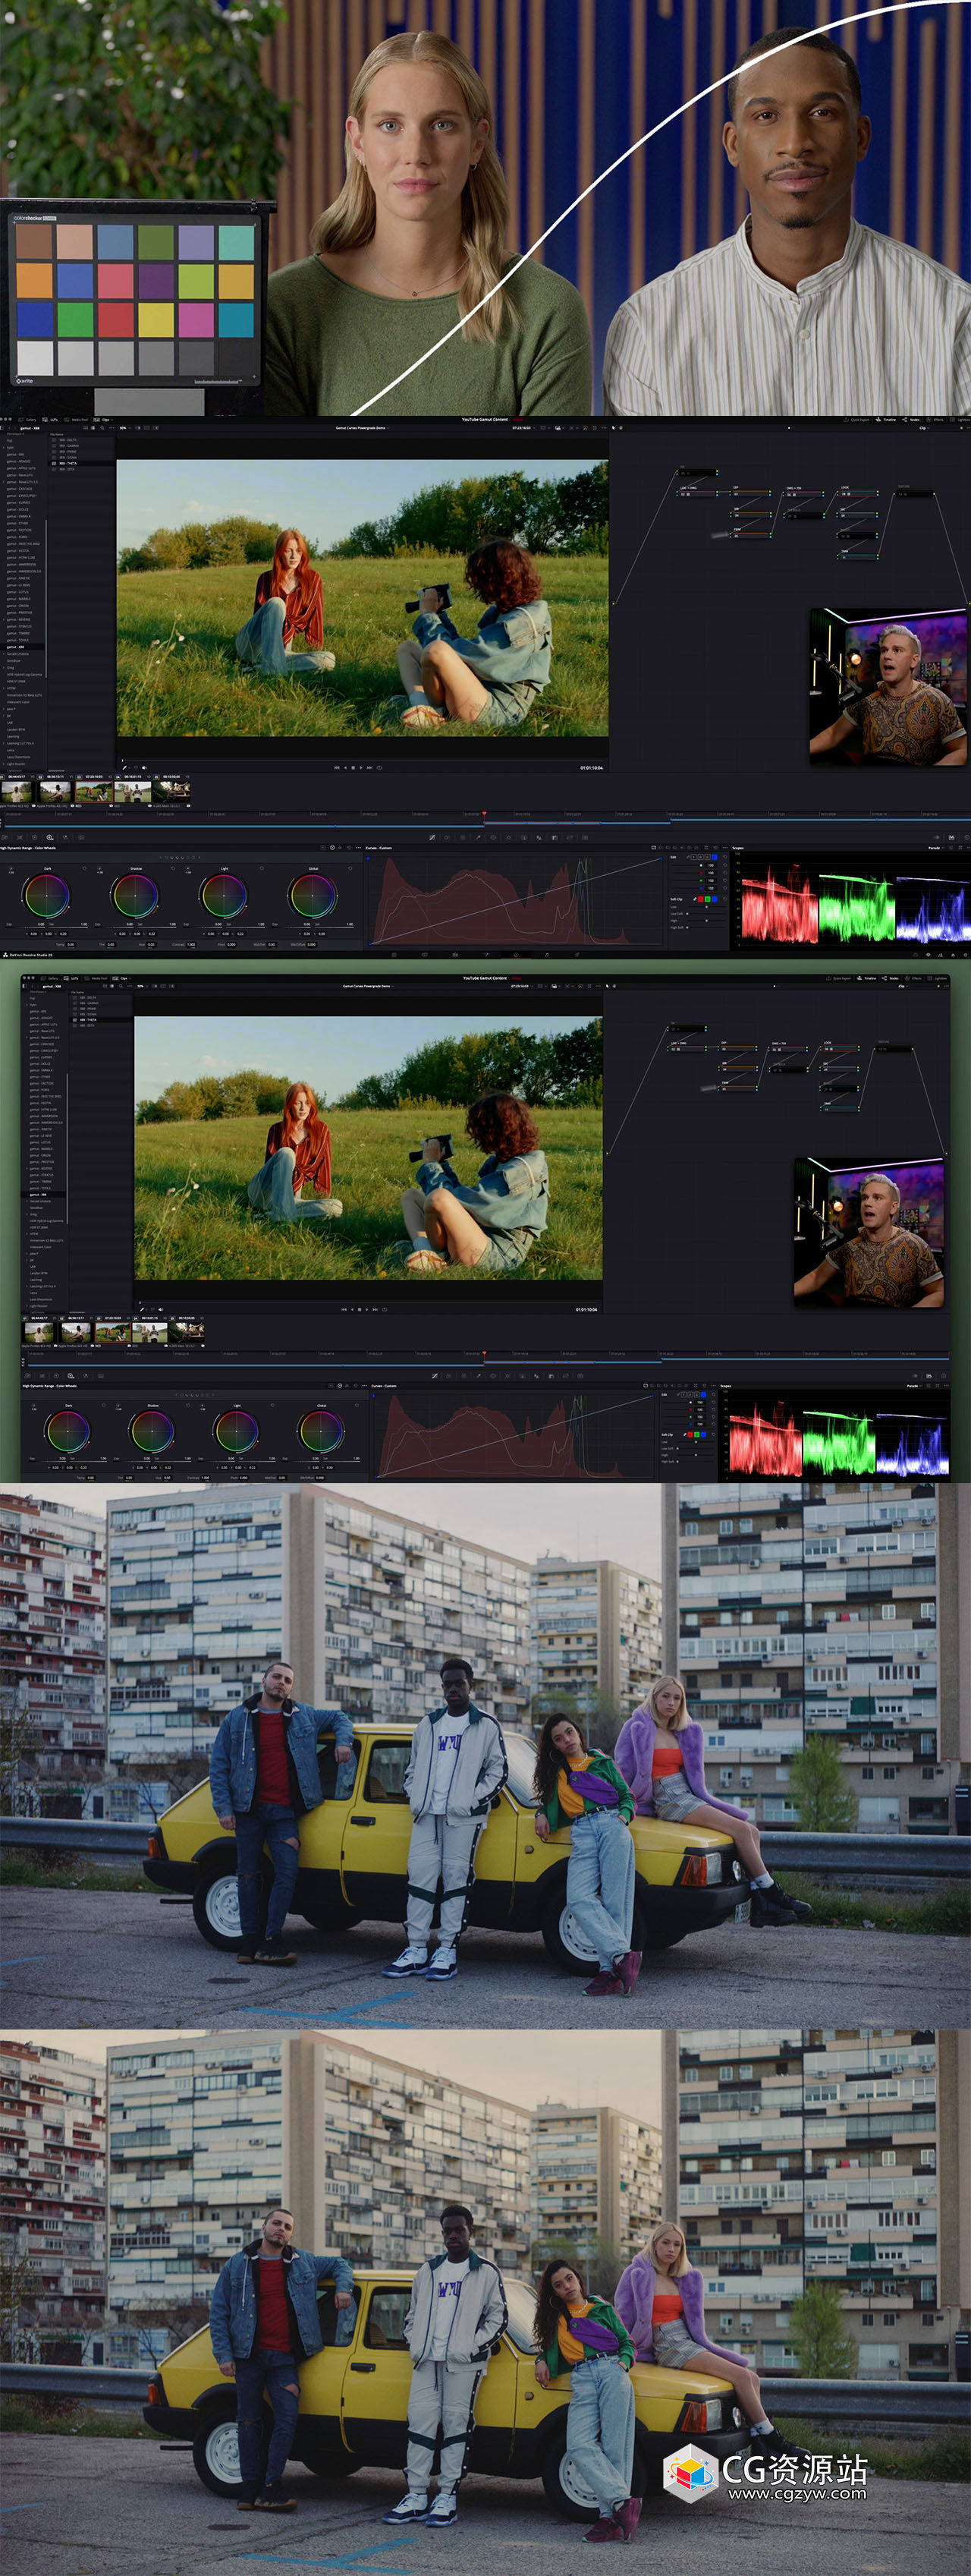Image resolution: width=971 pixels, height=2576 pixels.
Task: Toggle Clips strip in lower Resolve window
Action: pos(121,978)
